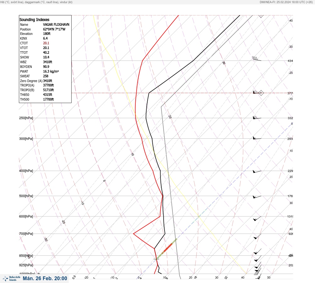Click the diamond tropopause marker on the red dashed line
This screenshot has height=283, width=315.
(261, 93)
